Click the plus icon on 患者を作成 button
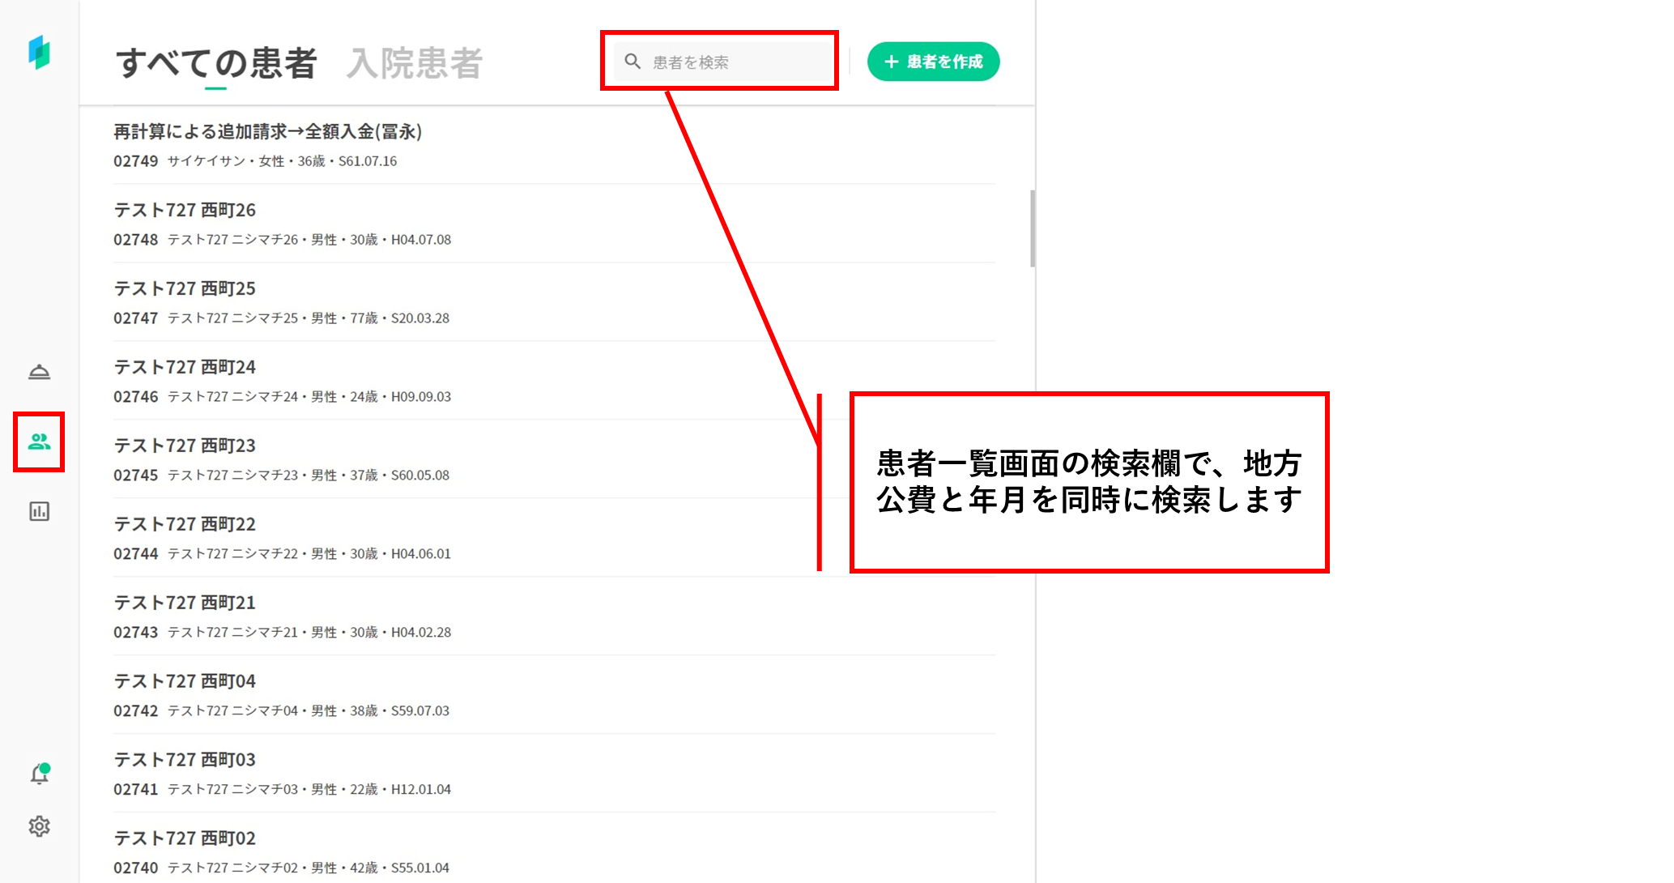 tap(891, 62)
